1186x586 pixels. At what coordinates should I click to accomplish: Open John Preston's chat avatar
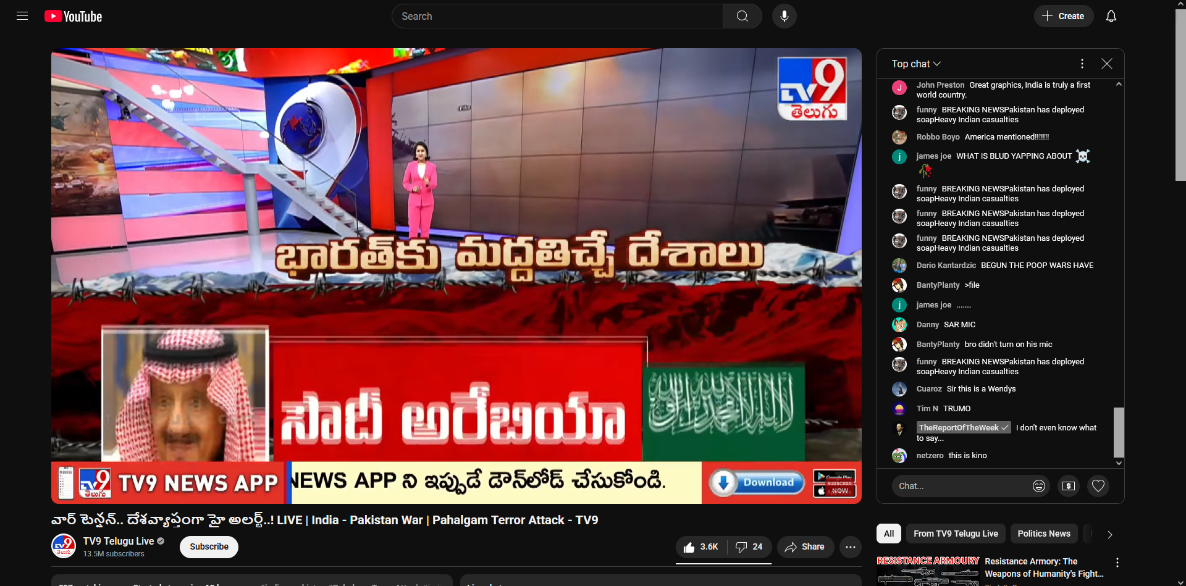(x=899, y=88)
